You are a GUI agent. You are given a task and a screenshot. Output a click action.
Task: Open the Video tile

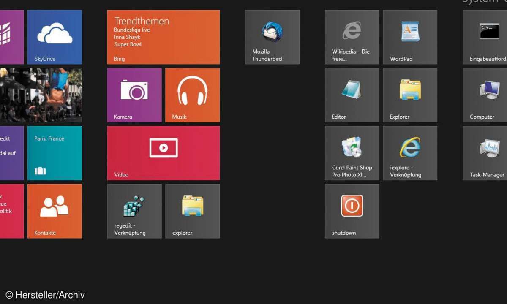pyautogui.click(x=164, y=153)
